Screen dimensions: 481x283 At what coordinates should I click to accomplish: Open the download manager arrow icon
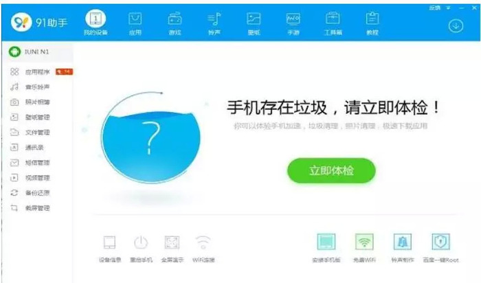coord(456,25)
